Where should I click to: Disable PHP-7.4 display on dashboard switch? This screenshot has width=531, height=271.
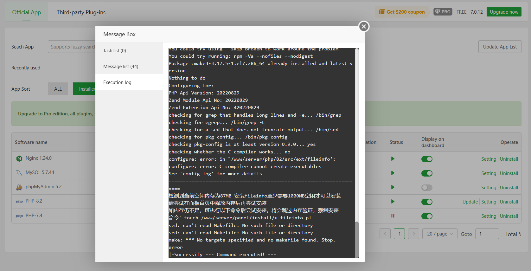pyautogui.click(x=426, y=216)
